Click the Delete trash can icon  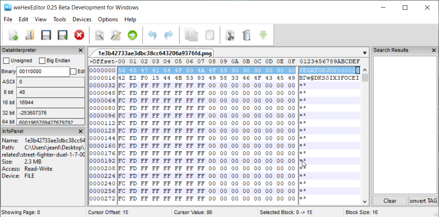[246, 35]
